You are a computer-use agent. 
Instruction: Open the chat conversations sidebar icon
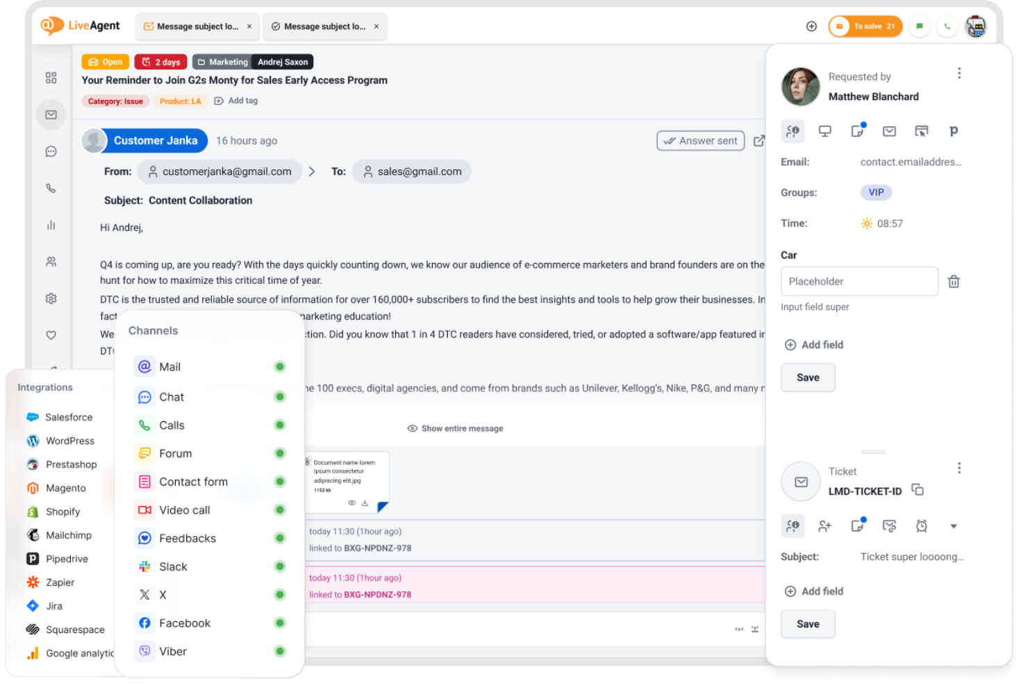click(x=51, y=151)
